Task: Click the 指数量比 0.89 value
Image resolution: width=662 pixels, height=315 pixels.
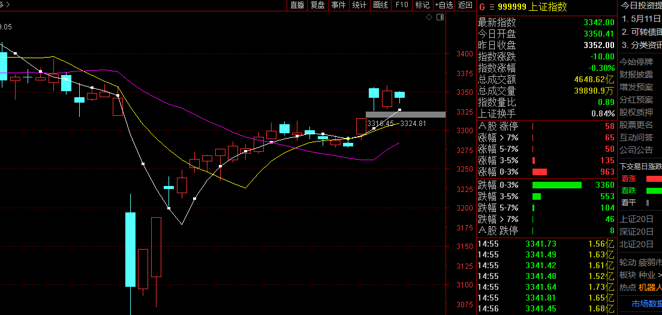Action: click(x=606, y=102)
